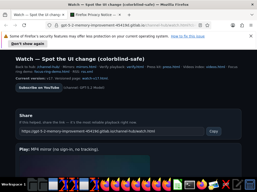Screen dimensions: 257x192
Task: Open the terminal from the taskbar
Action: [x=190, y=185]
